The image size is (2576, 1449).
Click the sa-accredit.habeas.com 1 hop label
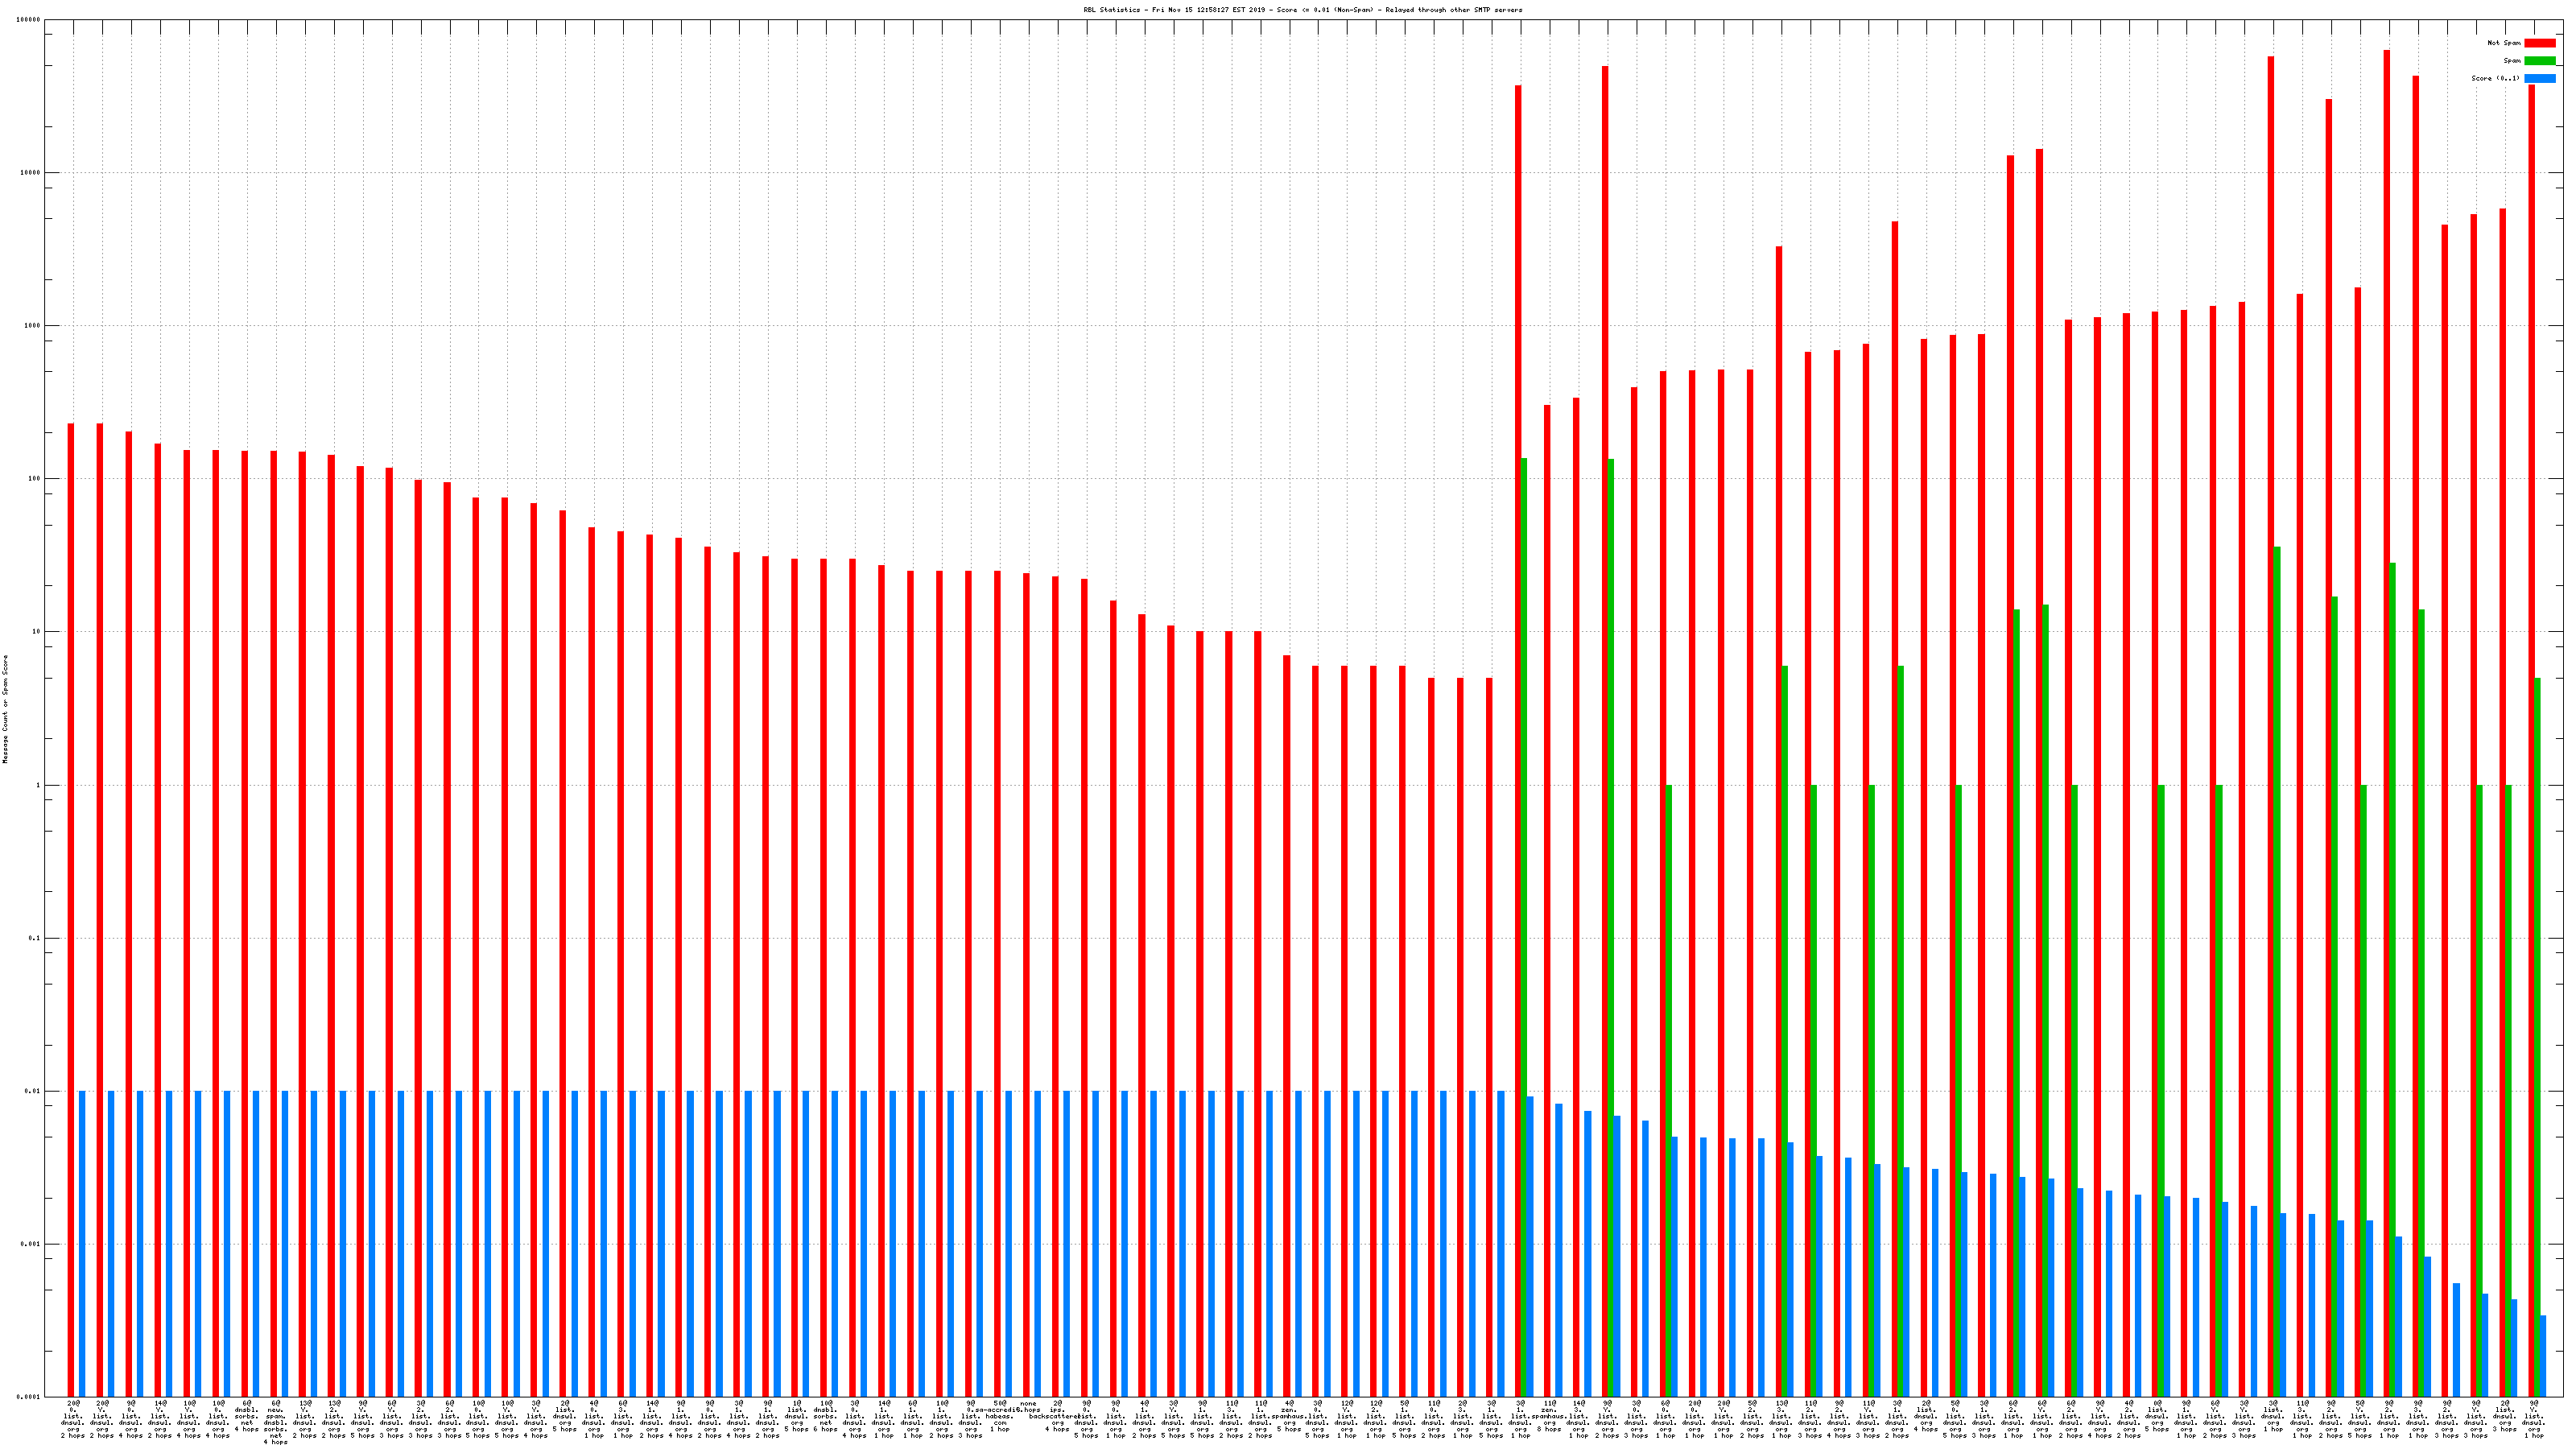pyautogui.click(x=1000, y=1416)
